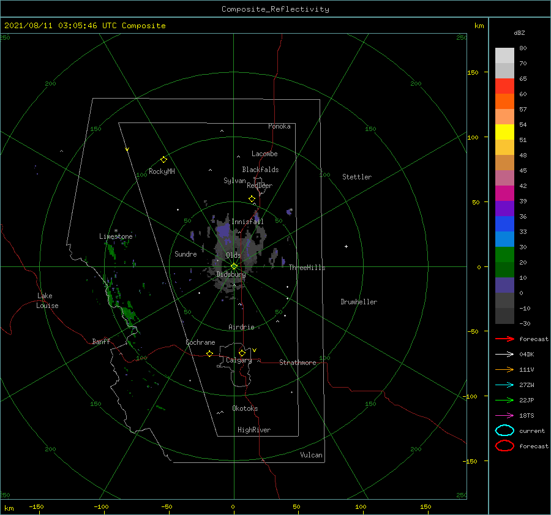
Task: Click the yellow diamond marker beside RockyMH
Action: tap(163, 160)
